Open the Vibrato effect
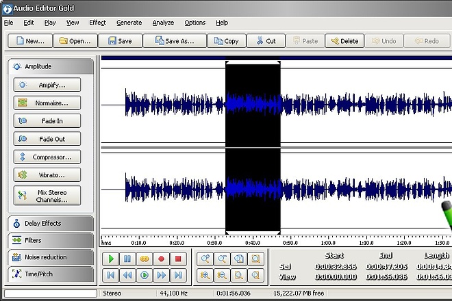The width and height of the screenshot is (452, 301). 47,174
